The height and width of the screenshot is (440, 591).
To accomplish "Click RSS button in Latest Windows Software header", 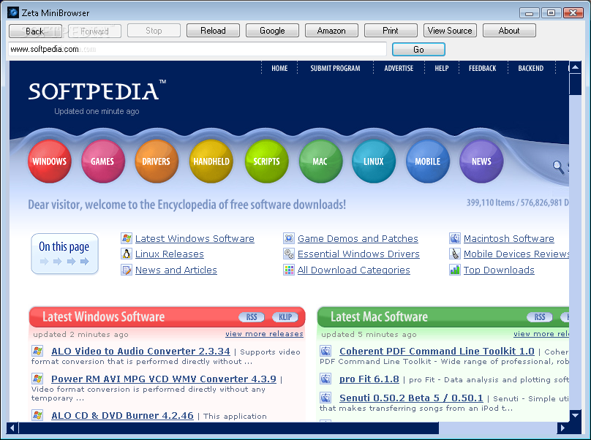I will (x=252, y=317).
